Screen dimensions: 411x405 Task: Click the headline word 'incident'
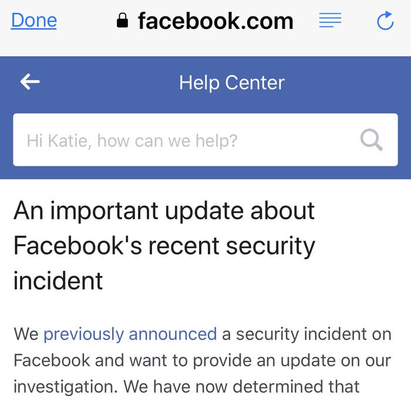[x=58, y=281]
